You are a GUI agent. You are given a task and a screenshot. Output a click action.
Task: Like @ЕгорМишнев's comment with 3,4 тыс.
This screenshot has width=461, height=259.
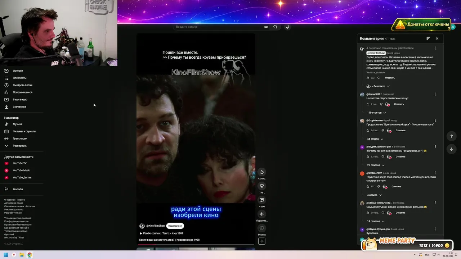click(x=368, y=131)
